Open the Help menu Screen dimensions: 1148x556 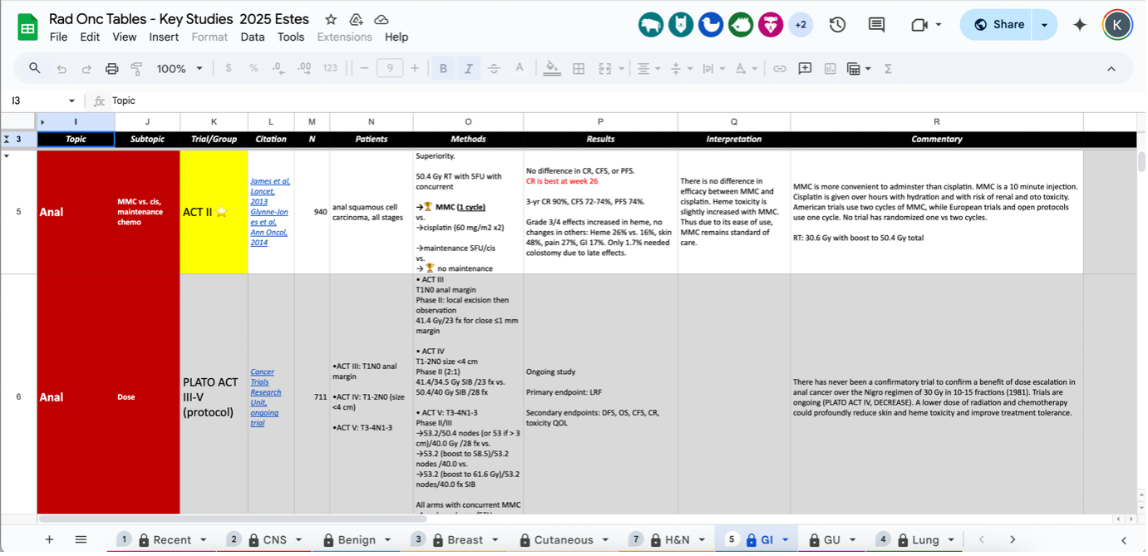click(x=397, y=37)
